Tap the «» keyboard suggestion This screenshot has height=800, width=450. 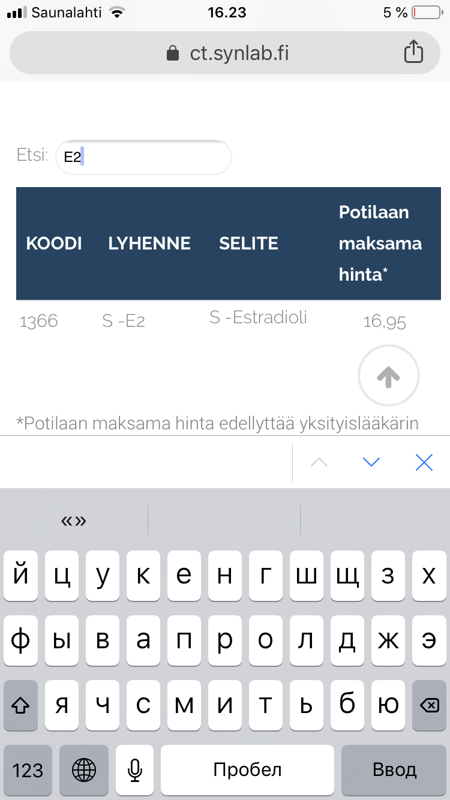tap(74, 521)
